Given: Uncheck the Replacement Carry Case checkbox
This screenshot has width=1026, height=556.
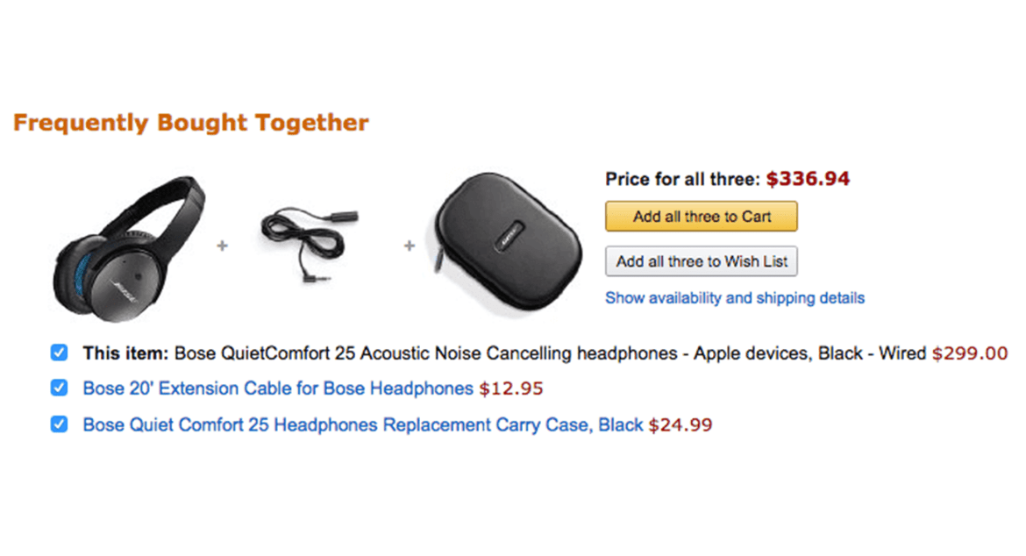Looking at the screenshot, I should click(58, 424).
